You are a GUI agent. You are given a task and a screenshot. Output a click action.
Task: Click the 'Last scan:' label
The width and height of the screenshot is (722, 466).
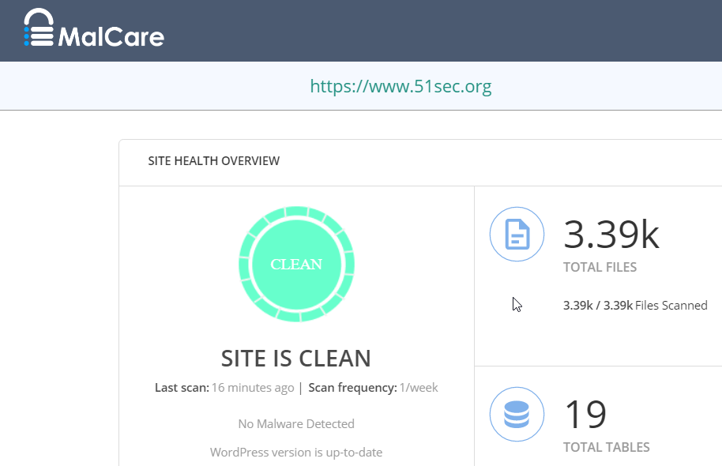182,388
